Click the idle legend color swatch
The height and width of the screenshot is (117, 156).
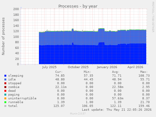pyautogui.click(x=5, y=79)
